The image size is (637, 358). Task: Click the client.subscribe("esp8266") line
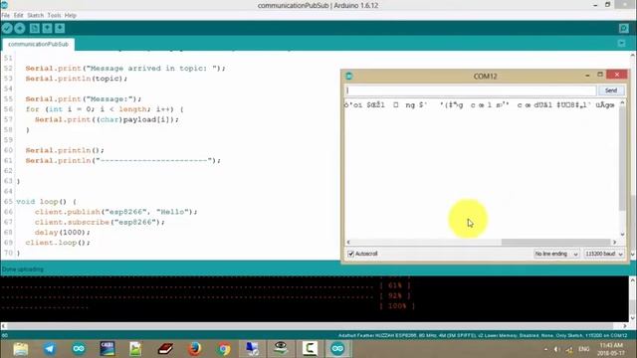pyautogui.click(x=100, y=222)
